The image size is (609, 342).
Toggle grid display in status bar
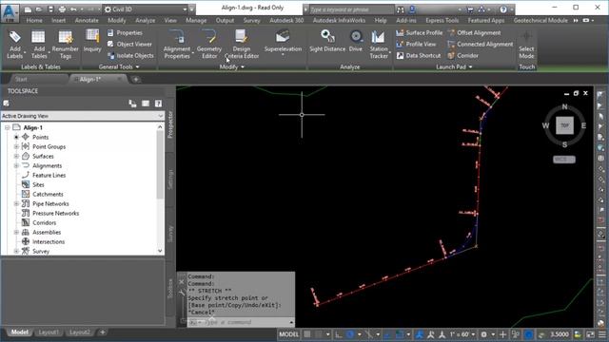pos(307,334)
